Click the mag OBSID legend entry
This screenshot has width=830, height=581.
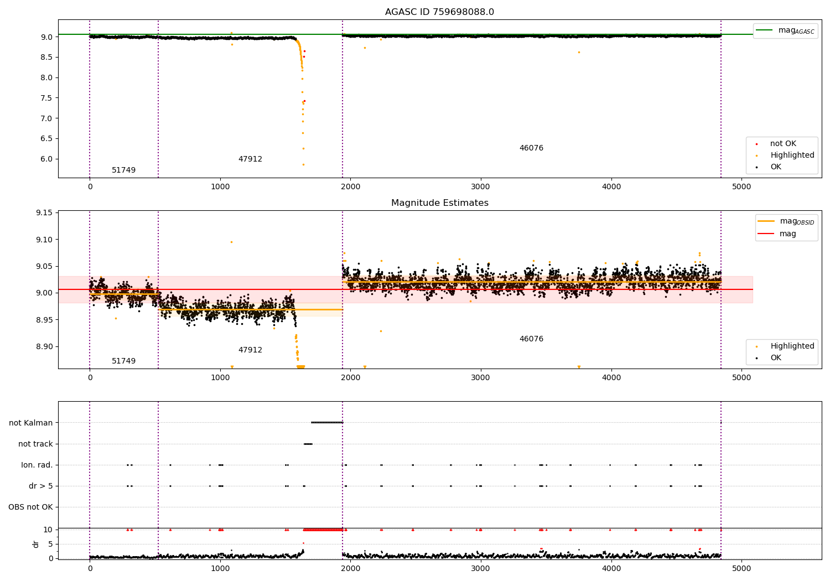click(786, 221)
